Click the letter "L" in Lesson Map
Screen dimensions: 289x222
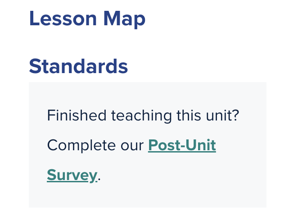coord(34,19)
